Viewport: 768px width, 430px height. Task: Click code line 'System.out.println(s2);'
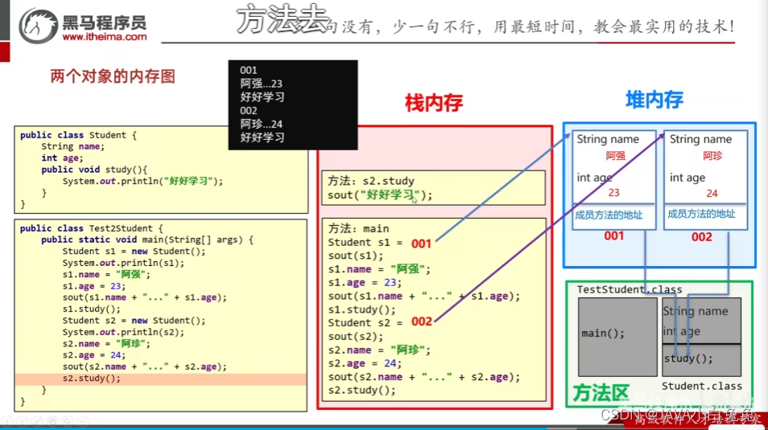point(123,332)
